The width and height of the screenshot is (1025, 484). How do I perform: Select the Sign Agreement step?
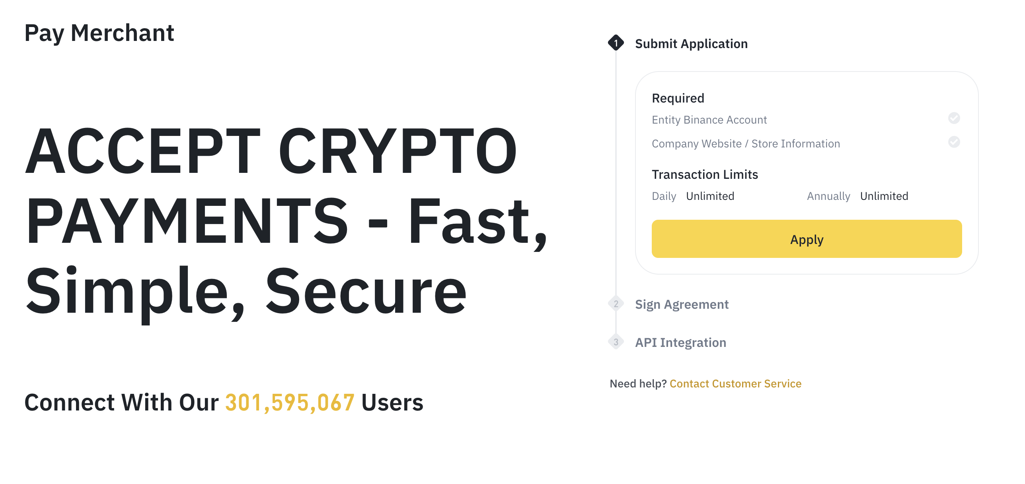pyautogui.click(x=682, y=304)
